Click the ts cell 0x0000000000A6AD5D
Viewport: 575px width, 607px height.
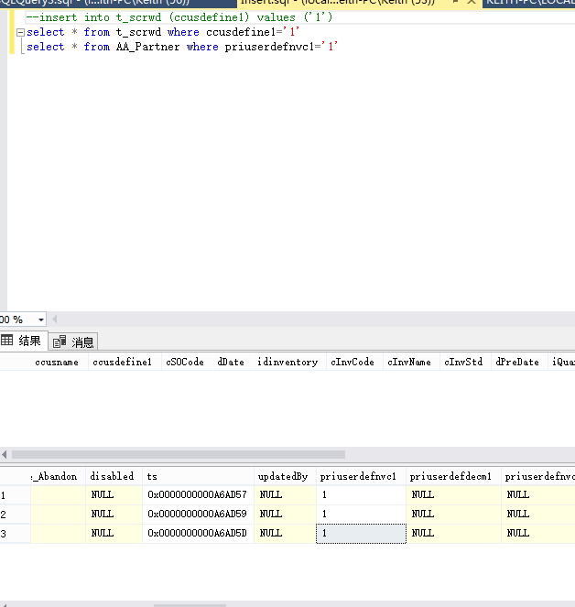click(x=198, y=534)
